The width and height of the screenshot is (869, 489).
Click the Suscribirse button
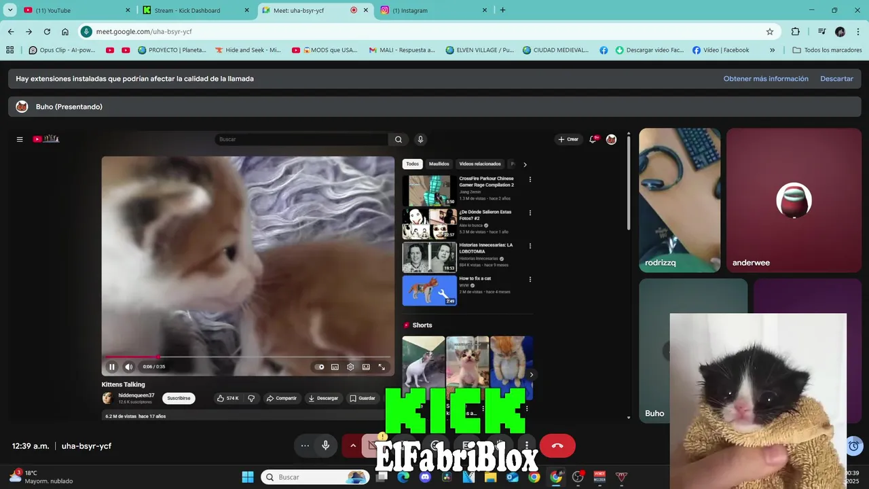tap(179, 398)
